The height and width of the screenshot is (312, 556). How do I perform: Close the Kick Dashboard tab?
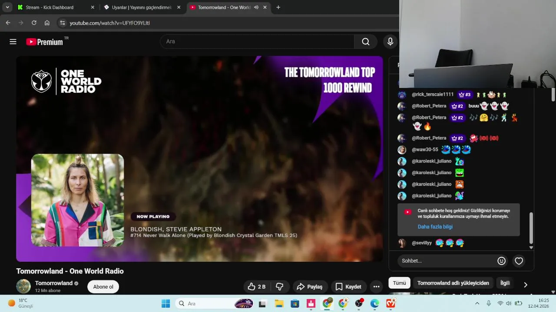[x=93, y=7]
